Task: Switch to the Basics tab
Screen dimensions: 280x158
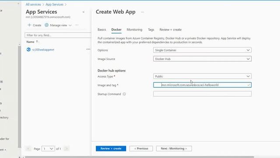Action: coord(102,29)
